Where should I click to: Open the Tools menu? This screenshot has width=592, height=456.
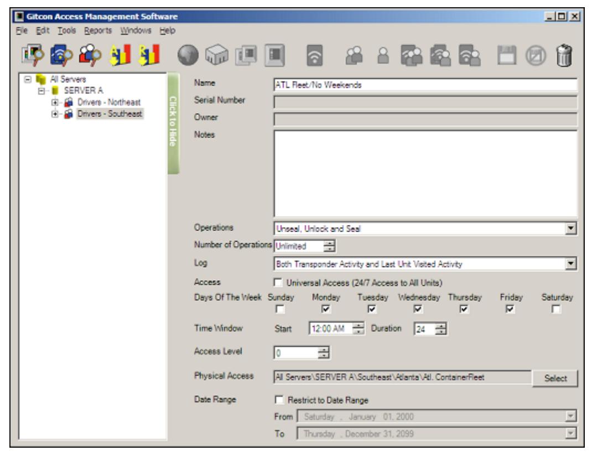click(66, 30)
